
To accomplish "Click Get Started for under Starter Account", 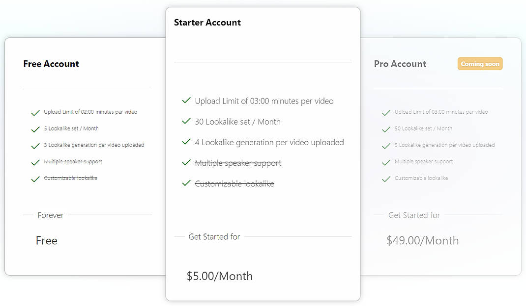I will pos(214,236).
